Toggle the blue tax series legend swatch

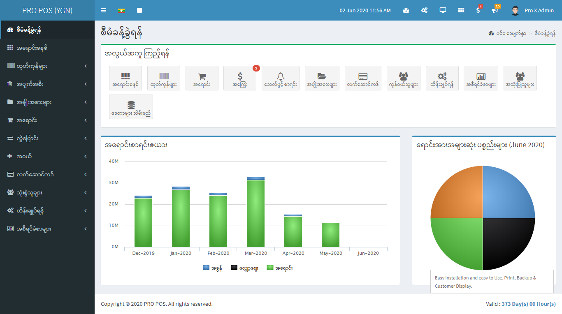click(206, 268)
